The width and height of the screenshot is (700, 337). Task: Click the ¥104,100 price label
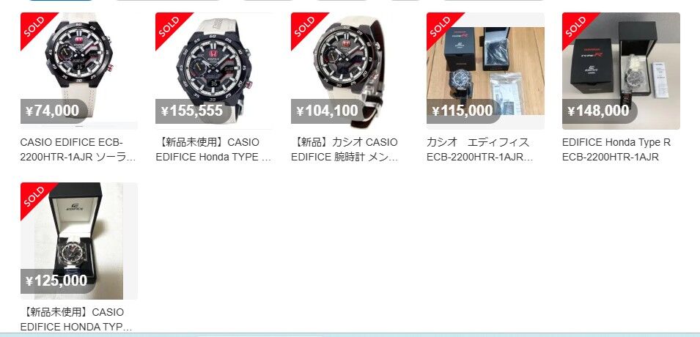(328, 111)
